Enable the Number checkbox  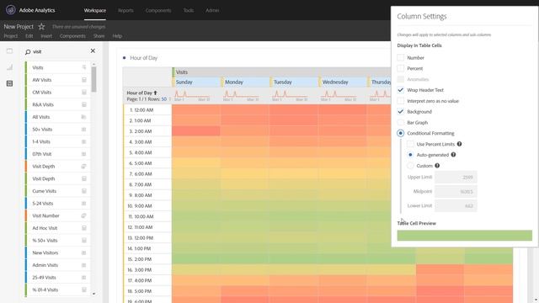[401, 58]
